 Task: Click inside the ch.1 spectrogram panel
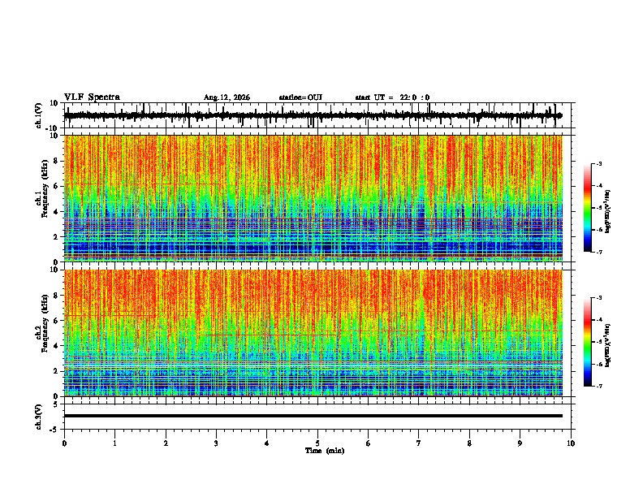[x=313, y=198]
